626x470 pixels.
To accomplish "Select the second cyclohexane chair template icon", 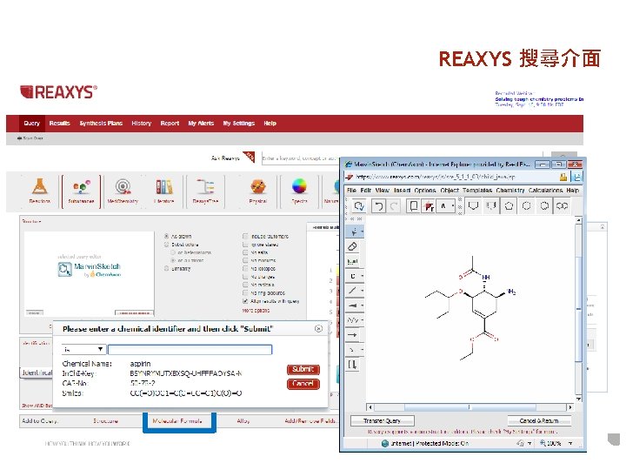I will [491, 205].
